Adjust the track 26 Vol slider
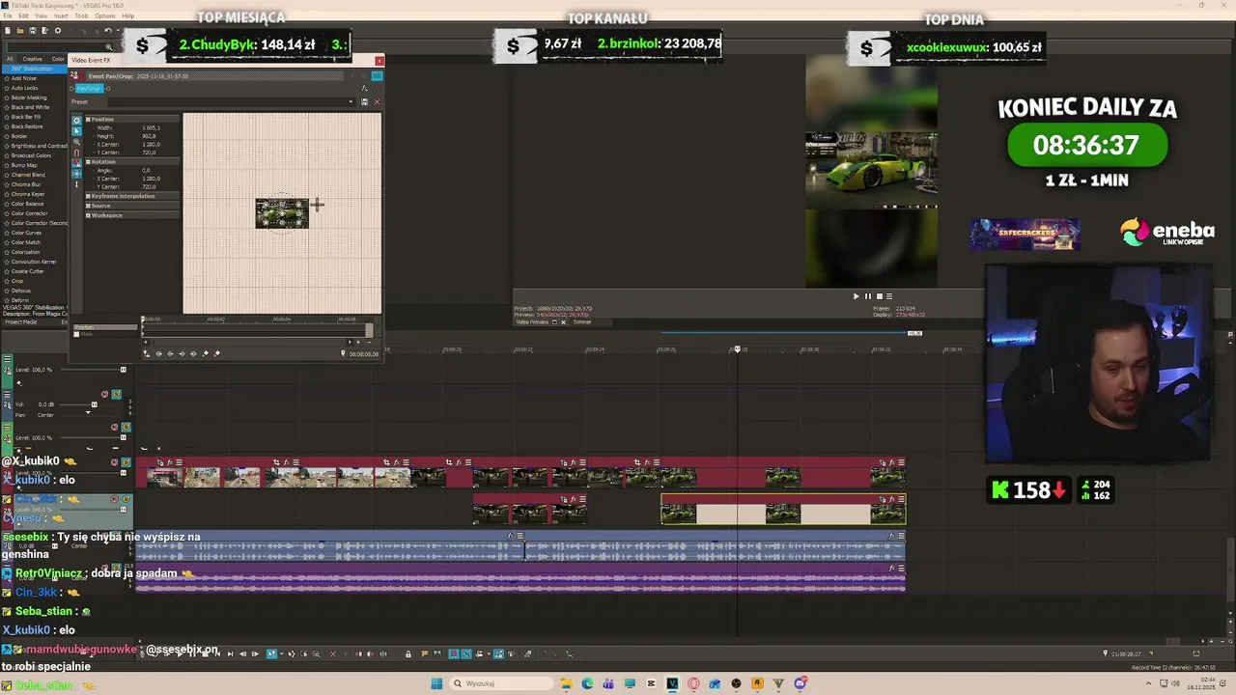 click(95, 404)
